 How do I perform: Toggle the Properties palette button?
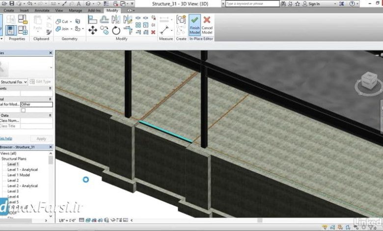point(11,30)
